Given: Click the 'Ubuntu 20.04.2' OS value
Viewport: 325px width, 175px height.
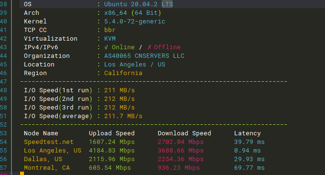Looking at the screenshot, I should (x=131, y=4).
